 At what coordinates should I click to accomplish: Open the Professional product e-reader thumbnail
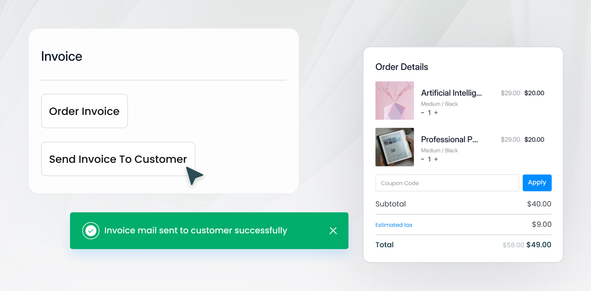click(394, 147)
